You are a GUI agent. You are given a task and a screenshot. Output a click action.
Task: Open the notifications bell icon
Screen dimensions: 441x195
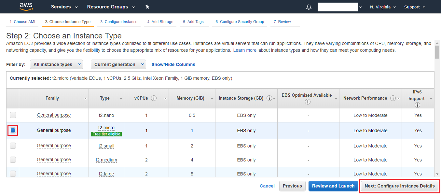click(309, 7)
